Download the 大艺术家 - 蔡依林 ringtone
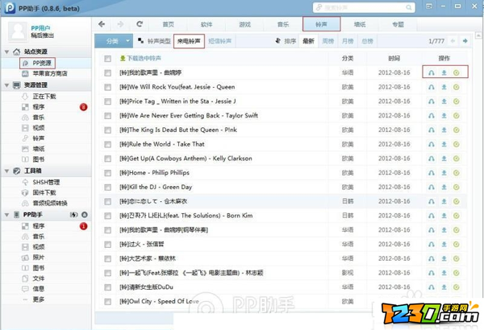Screen dimensions: 484x330 point(444,258)
